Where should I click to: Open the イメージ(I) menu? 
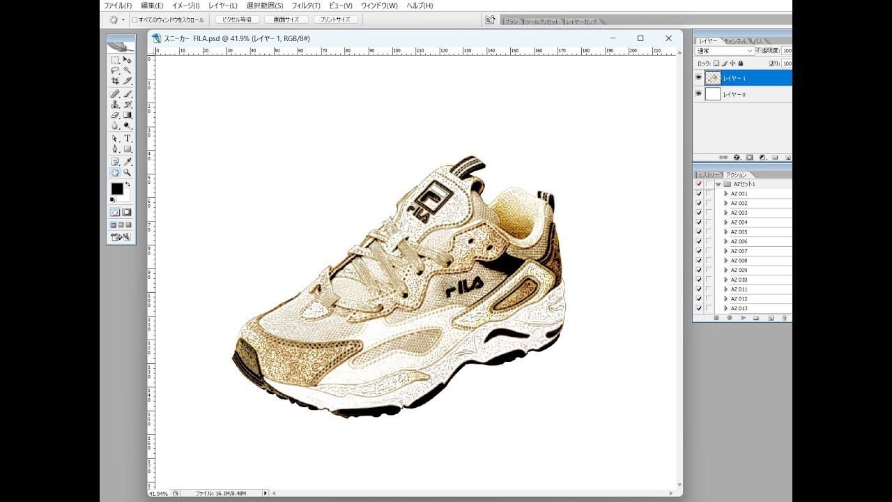(x=186, y=6)
